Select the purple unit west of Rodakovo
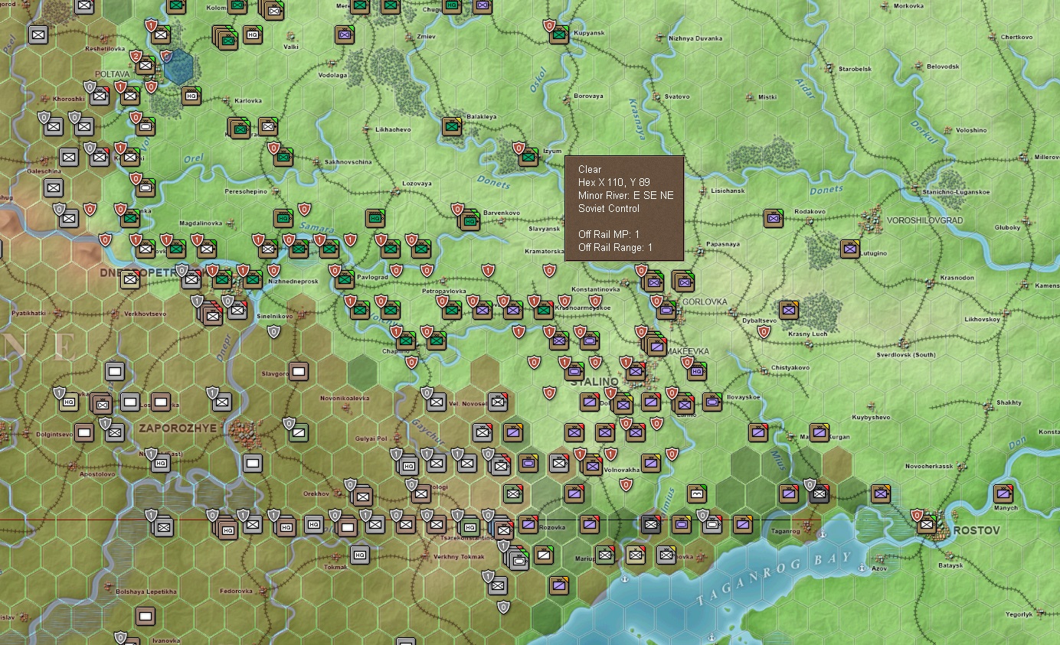Viewport: 1060px width, 645px height. pyautogui.click(x=774, y=219)
